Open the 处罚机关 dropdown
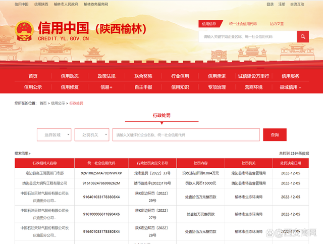323x244 pixels. point(92,135)
